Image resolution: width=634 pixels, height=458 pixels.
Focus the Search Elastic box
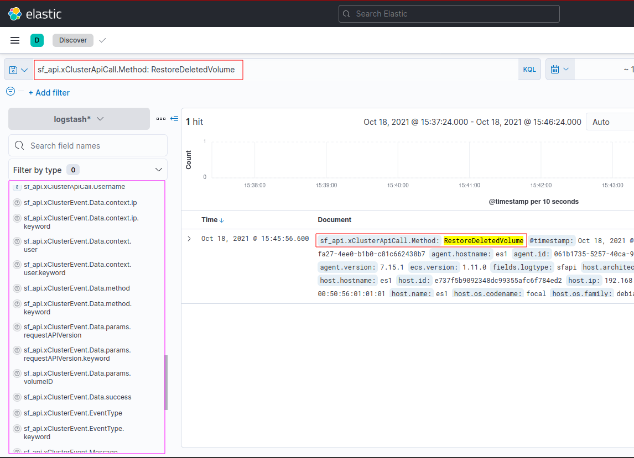click(449, 14)
